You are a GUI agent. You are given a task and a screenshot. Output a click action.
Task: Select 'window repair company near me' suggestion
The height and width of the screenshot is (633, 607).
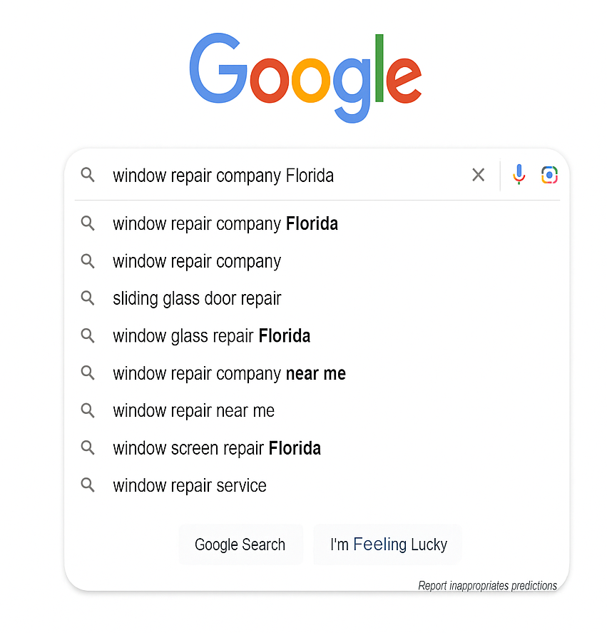click(x=229, y=373)
